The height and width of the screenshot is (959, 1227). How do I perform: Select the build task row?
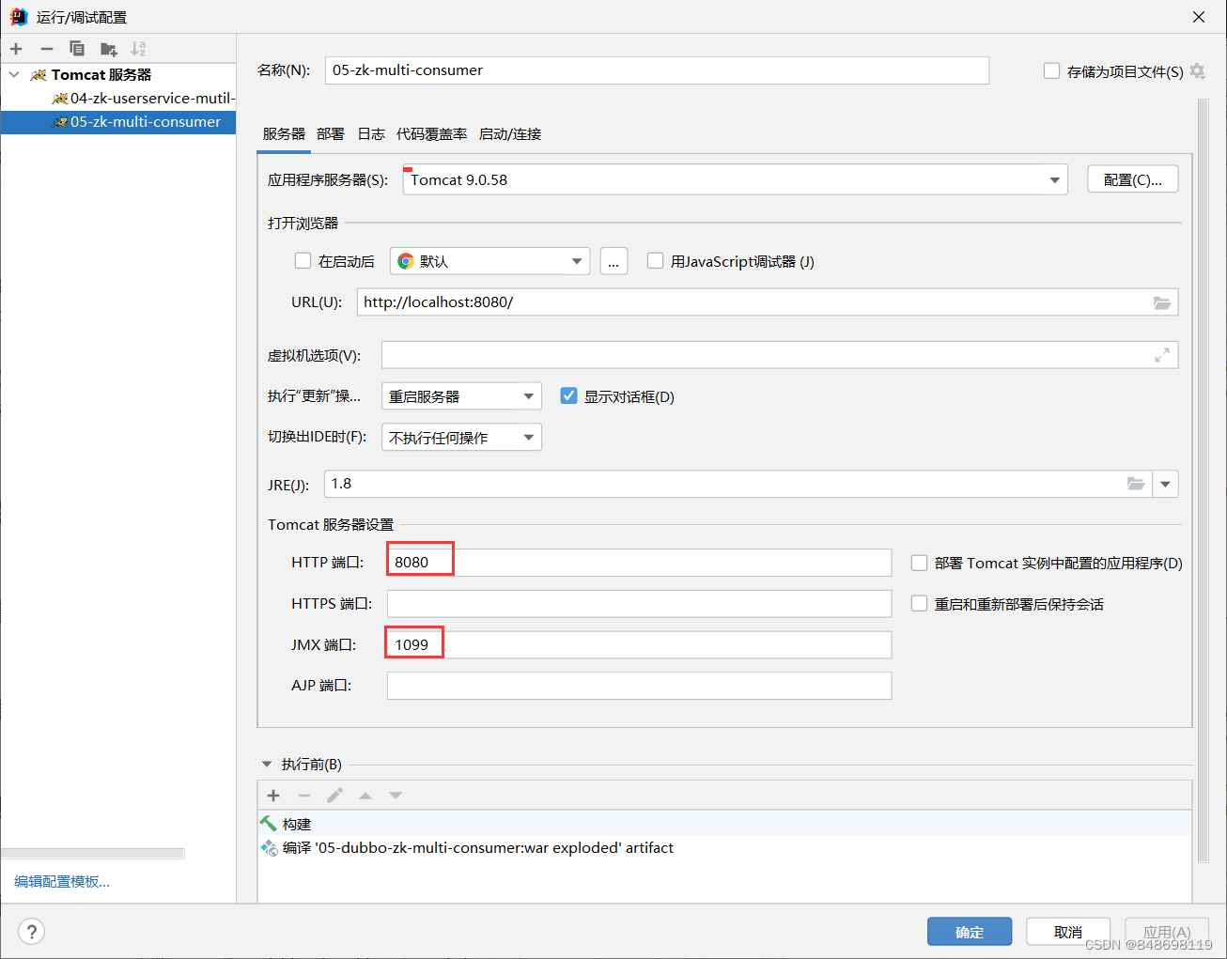[724, 824]
